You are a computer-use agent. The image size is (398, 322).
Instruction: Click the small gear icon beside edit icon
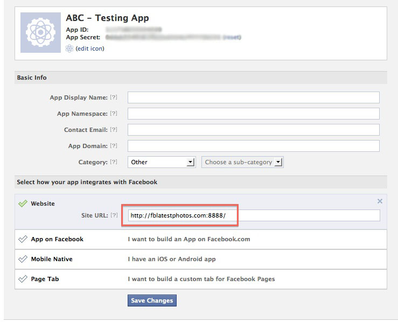pyautogui.click(x=69, y=48)
